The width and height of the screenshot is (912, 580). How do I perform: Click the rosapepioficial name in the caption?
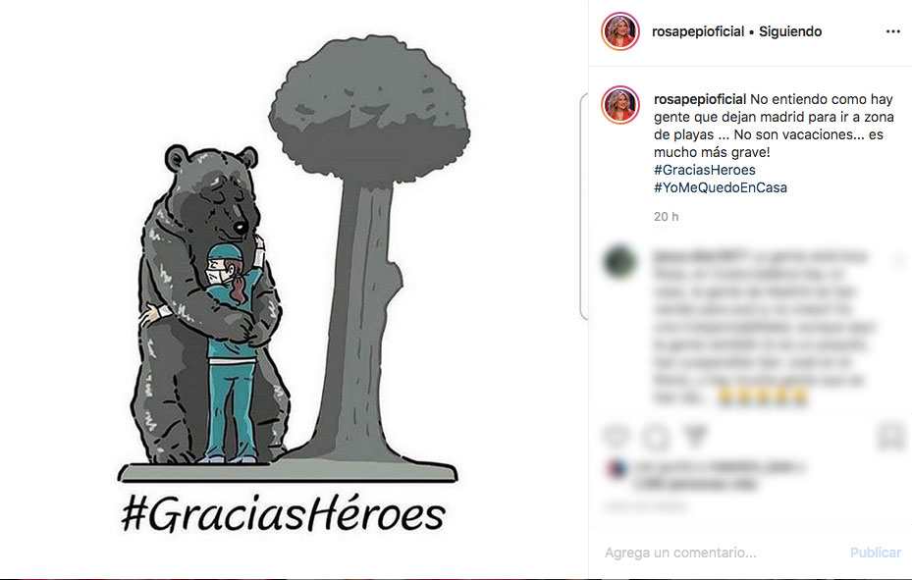[x=700, y=99]
